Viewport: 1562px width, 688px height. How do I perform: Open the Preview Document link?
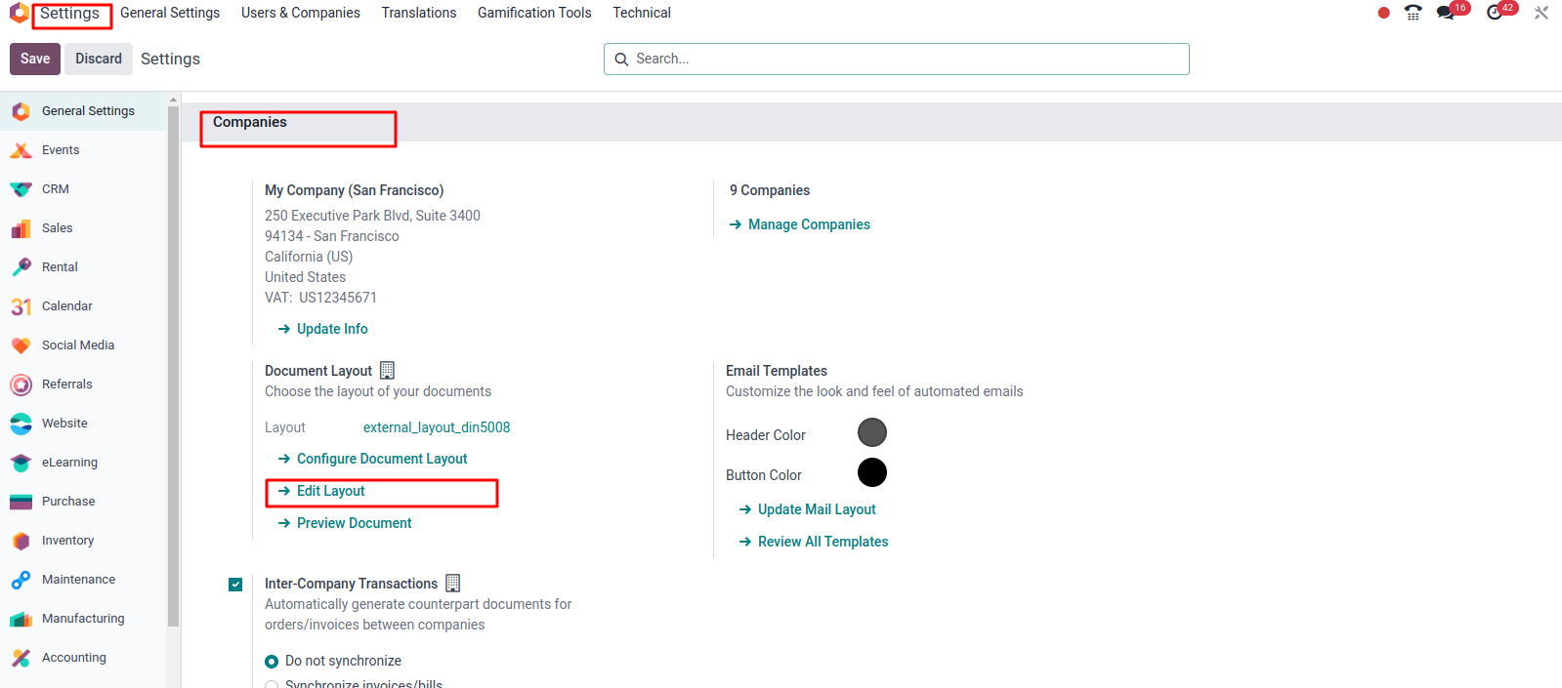[x=345, y=523]
